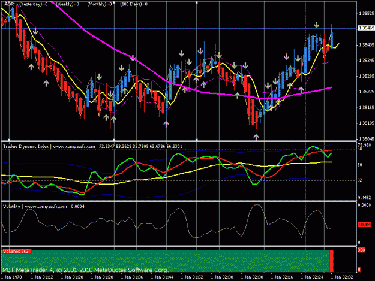The width and height of the screenshot is (375, 281).
Task: Click the Traders Dynamic Index indicator title
Action: coord(26,146)
